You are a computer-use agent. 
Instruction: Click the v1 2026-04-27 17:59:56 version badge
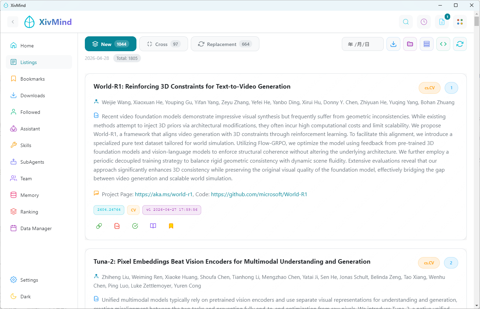click(x=172, y=210)
